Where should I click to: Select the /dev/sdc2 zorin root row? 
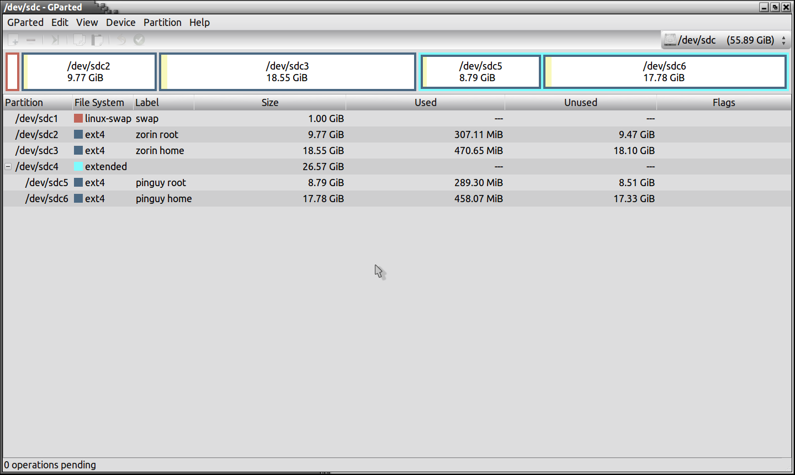pyautogui.click(x=157, y=135)
